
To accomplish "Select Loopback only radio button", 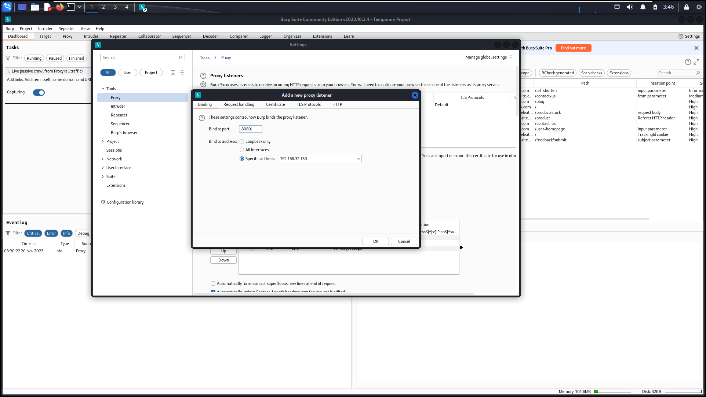I will (242, 141).
